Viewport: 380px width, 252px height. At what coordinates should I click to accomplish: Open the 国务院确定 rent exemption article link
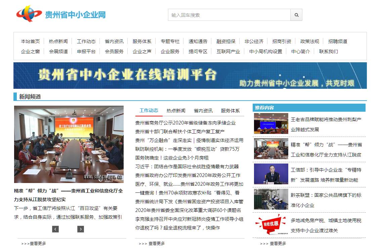click(172, 158)
